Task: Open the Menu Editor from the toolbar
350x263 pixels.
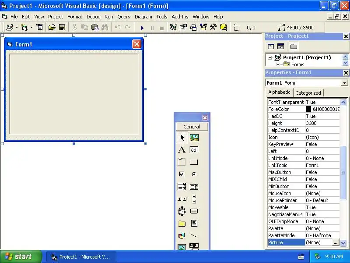Action: (40, 28)
